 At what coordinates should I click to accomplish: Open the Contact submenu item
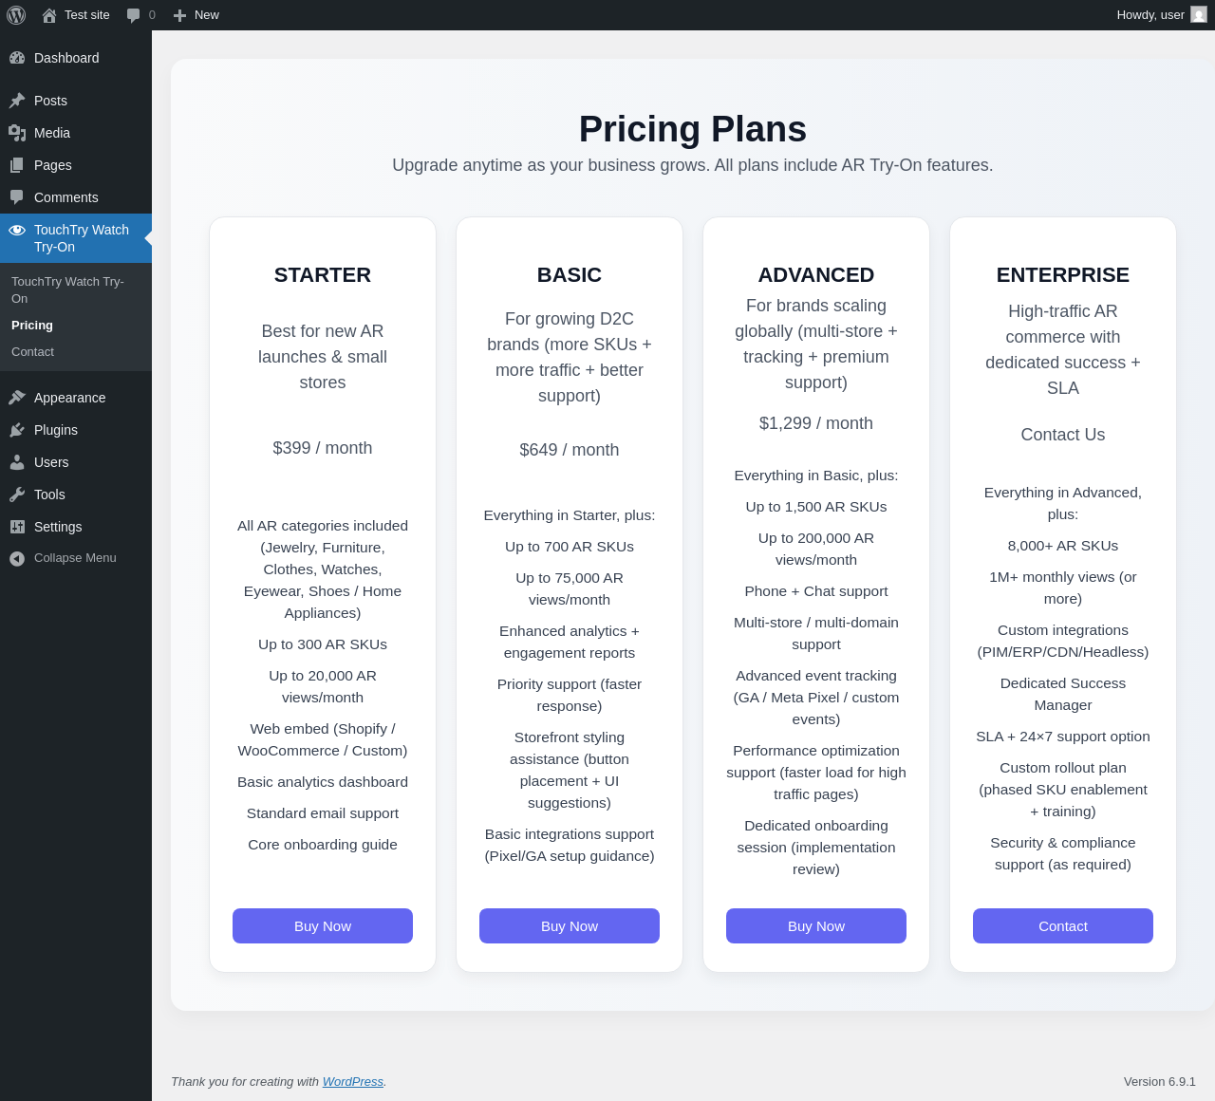33,352
